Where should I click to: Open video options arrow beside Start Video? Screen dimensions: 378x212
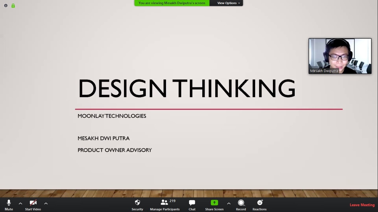coord(46,203)
